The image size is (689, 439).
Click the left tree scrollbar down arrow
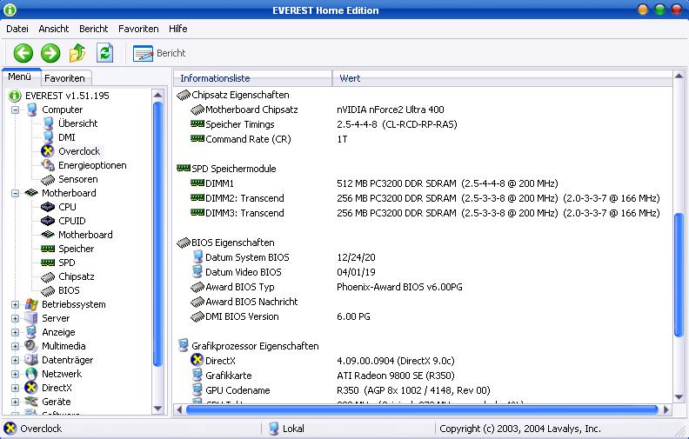(x=157, y=409)
